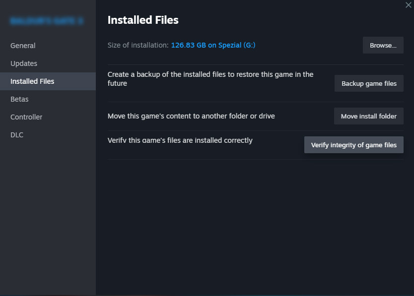414x296 pixels.
Task: Click the Browse... button
Action: click(x=383, y=46)
